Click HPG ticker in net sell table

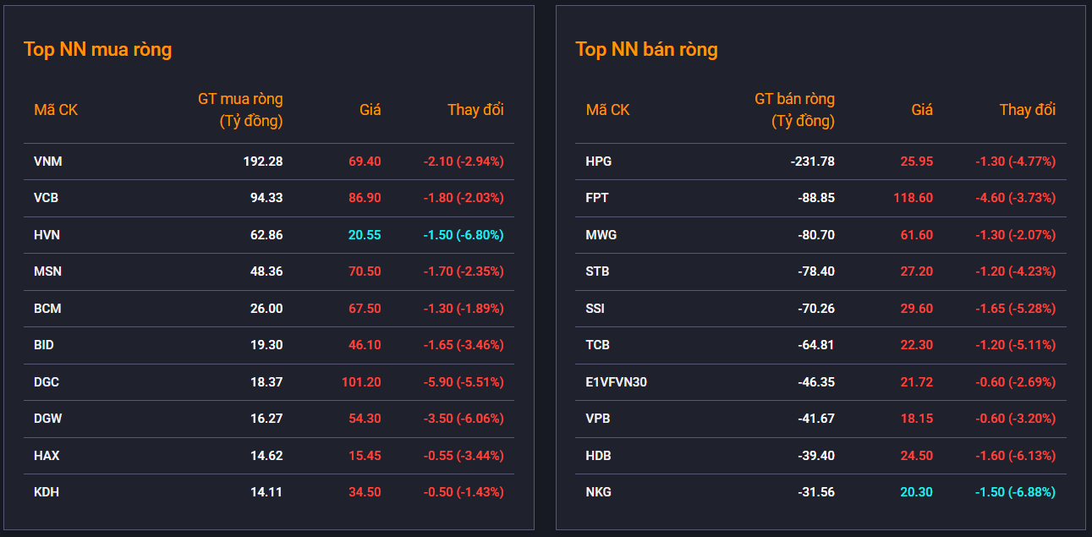click(x=599, y=162)
